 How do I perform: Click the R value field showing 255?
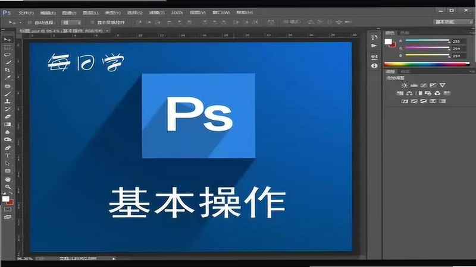(x=458, y=41)
